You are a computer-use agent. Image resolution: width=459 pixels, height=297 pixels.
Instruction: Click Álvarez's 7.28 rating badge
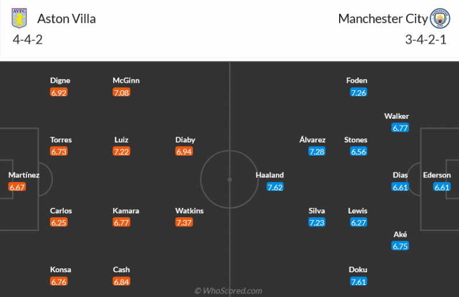pyautogui.click(x=317, y=152)
